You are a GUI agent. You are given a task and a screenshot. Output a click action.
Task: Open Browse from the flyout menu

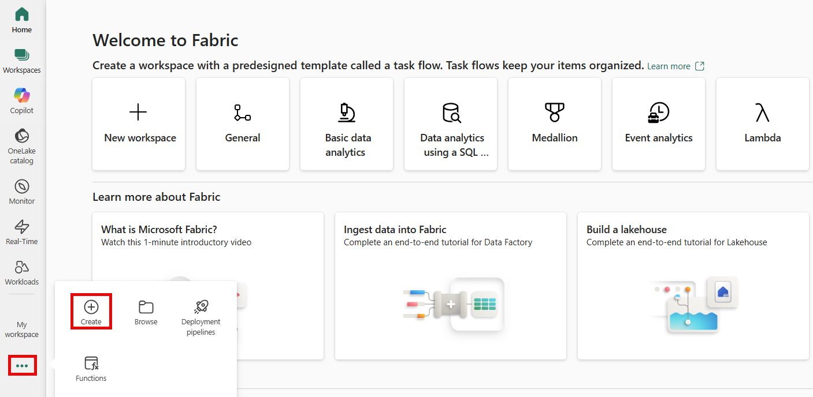coord(146,312)
